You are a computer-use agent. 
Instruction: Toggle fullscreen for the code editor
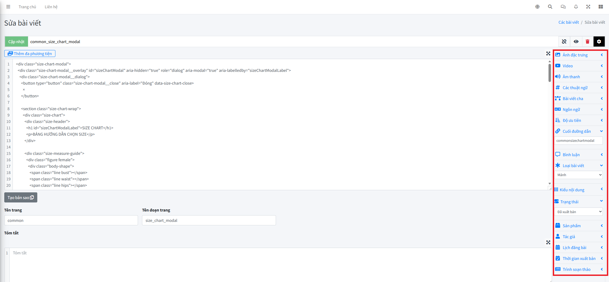click(548, 53)
